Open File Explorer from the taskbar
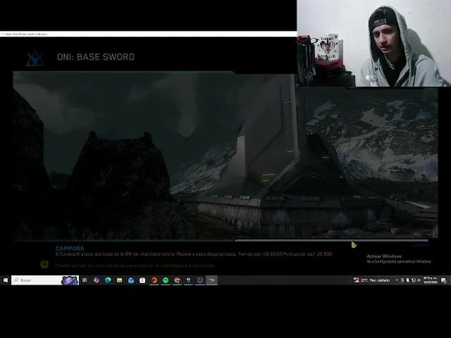The width and height of the screenshot is (451, 338). [119, 280]
